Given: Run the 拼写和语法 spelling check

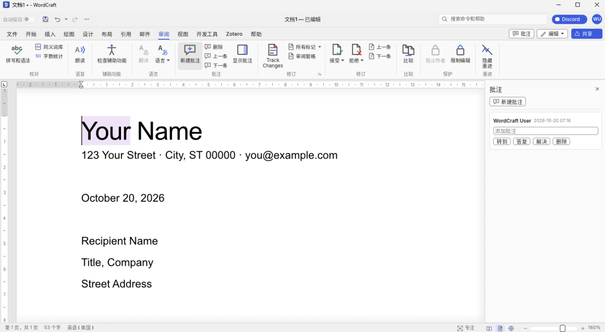Looking at the screenshot, I should 18,54.
